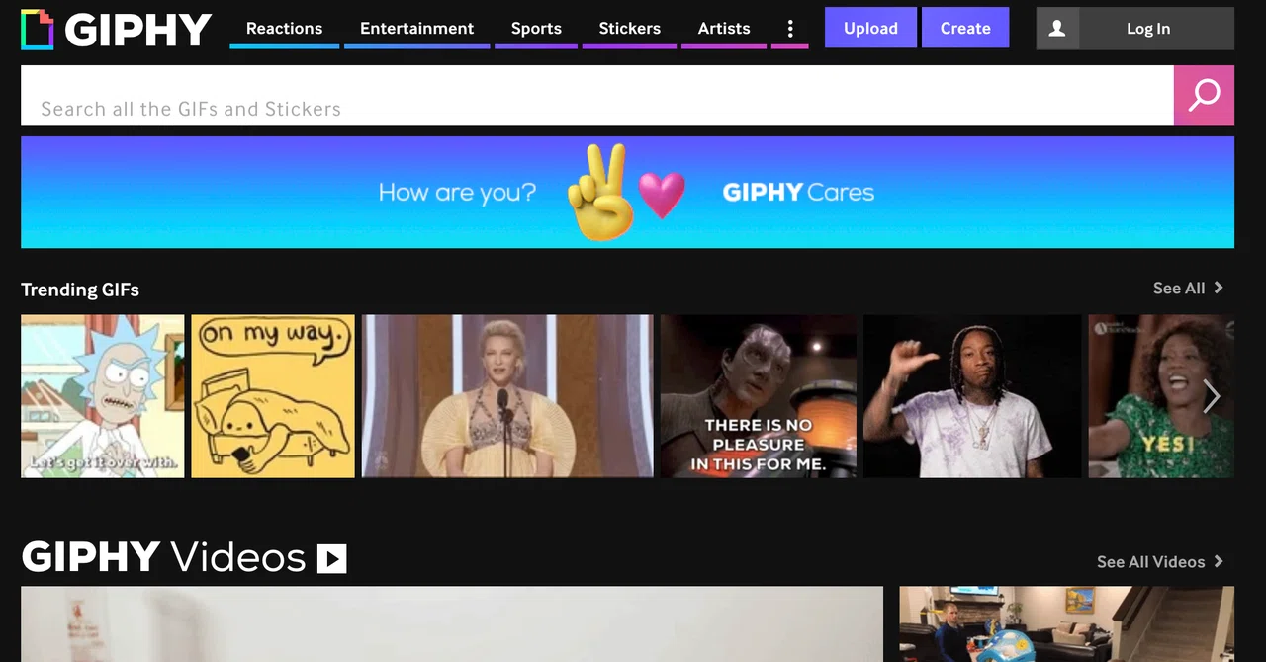The height and width of the screenshot is (662, 1266).
Task: Click the GIPHY logo home link
Action: click(117, 30)
